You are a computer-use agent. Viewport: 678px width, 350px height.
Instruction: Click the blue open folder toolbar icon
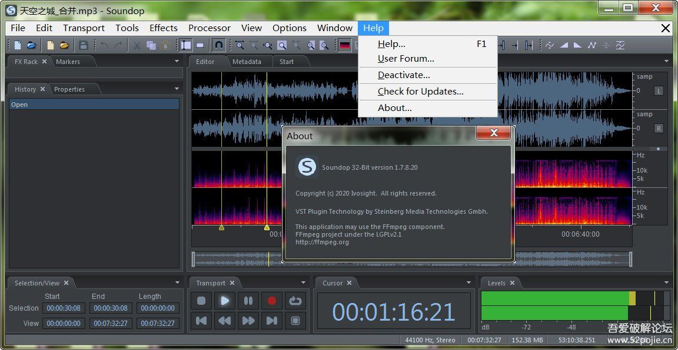click(31, 45)
